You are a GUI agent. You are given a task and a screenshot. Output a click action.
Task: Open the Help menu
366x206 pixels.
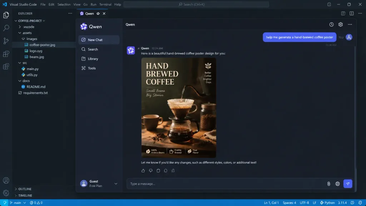[118, 4]
